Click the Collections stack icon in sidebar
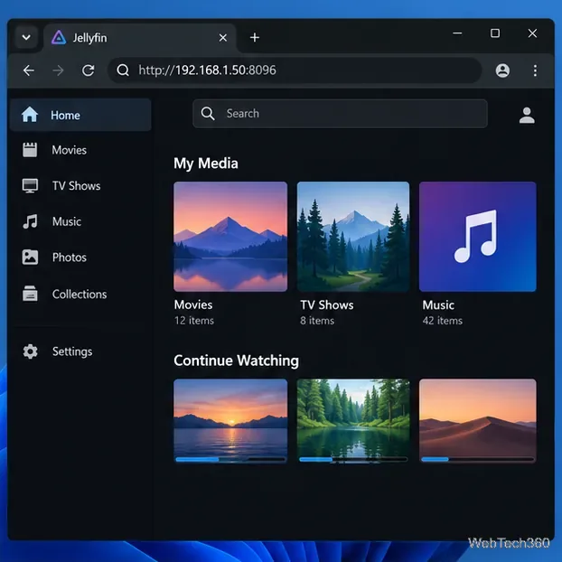The width and height of the screenshot is (562, 562). pyautogui.click(x=30, y=294)
